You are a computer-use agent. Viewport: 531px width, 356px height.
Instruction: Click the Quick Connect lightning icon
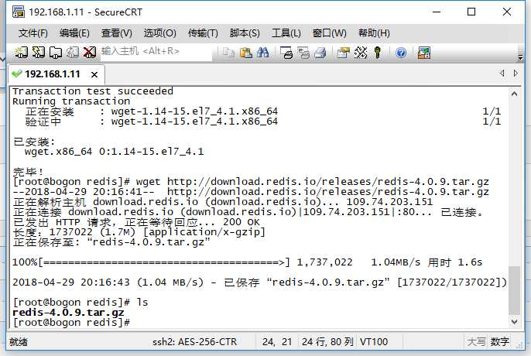point(38,53)
